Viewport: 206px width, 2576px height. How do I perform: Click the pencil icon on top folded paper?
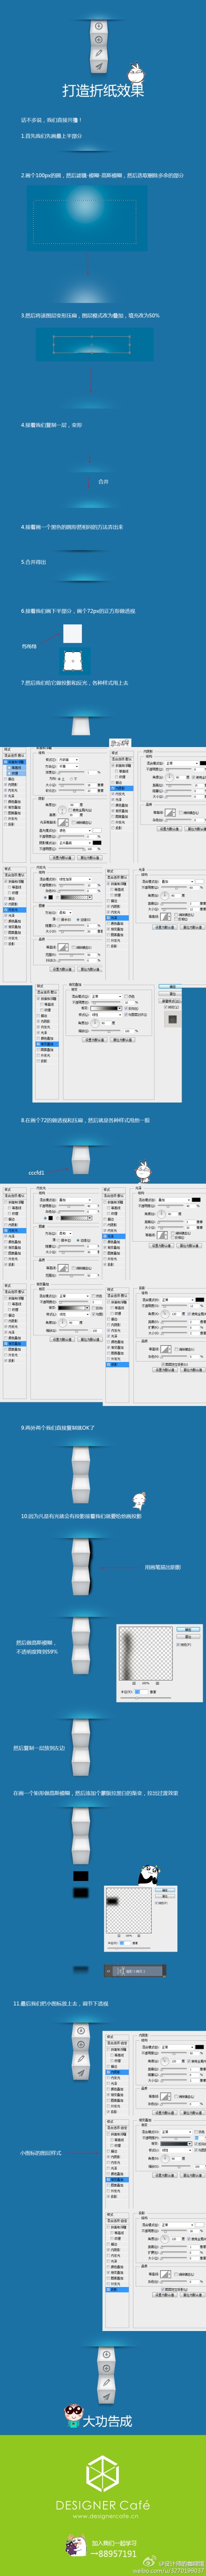click(x=98, y=53)
